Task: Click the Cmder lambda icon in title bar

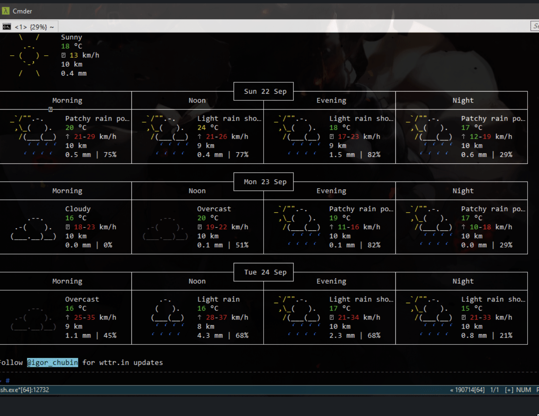Action: click(x=6, y=11)
